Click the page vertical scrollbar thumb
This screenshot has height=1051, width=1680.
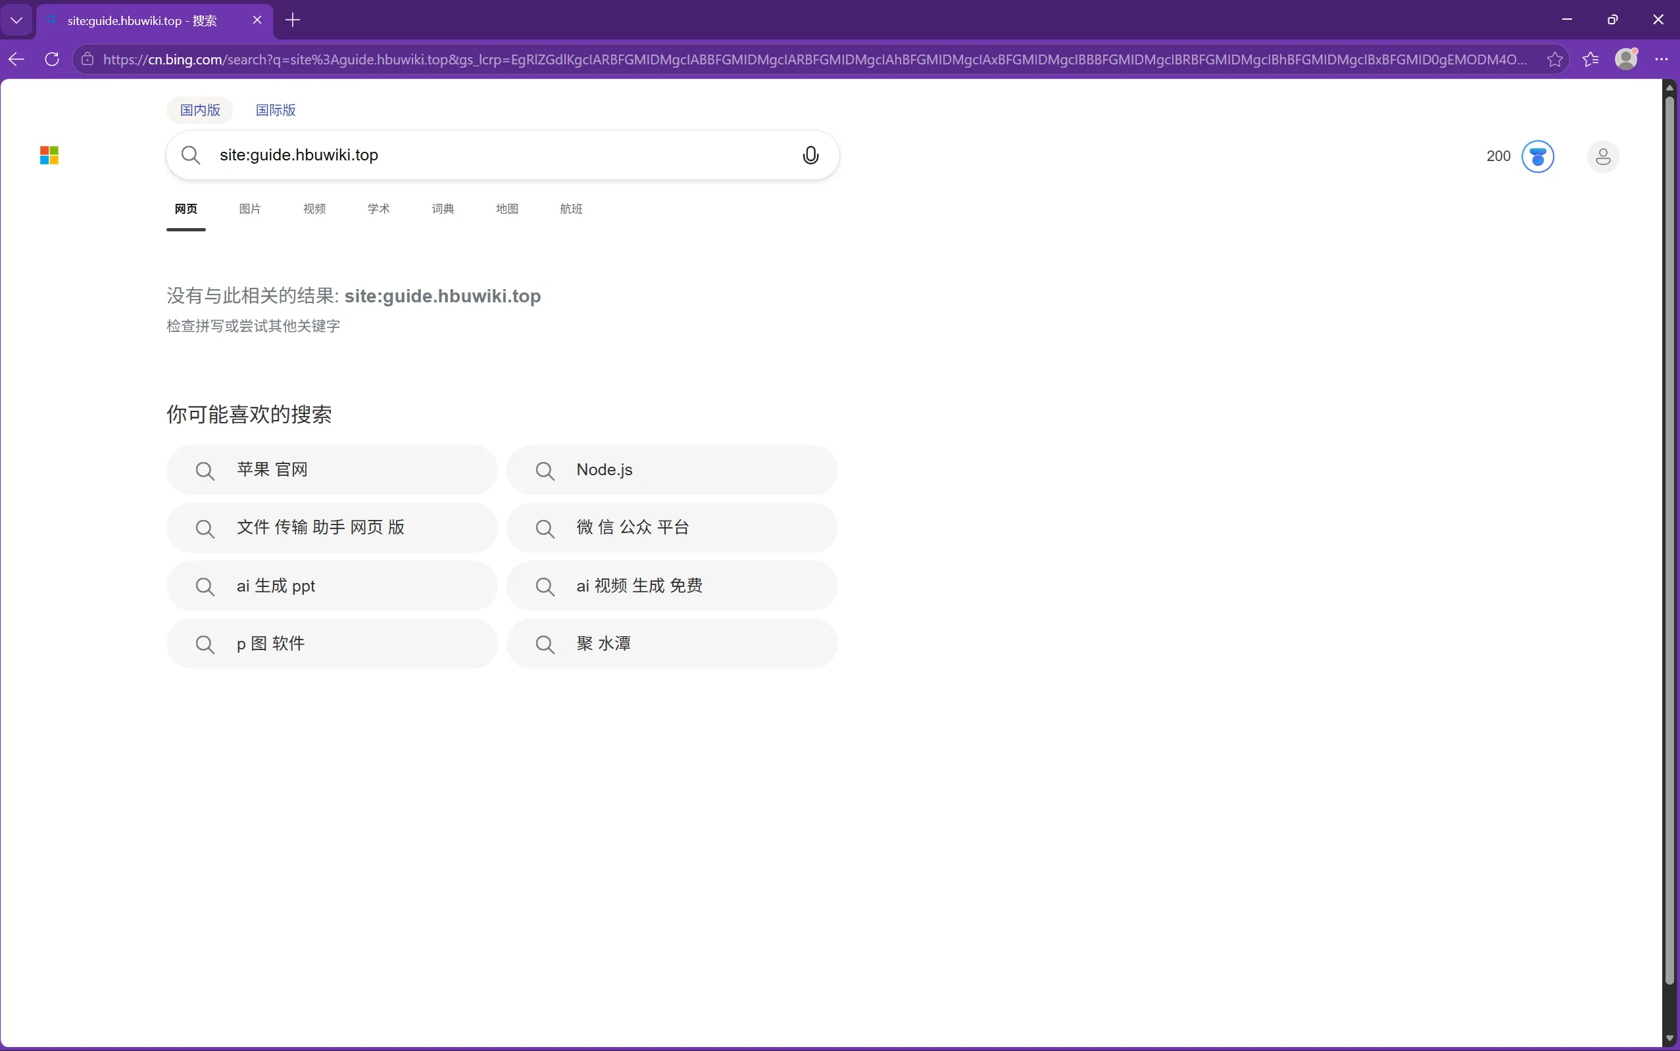click(1669, 540)
